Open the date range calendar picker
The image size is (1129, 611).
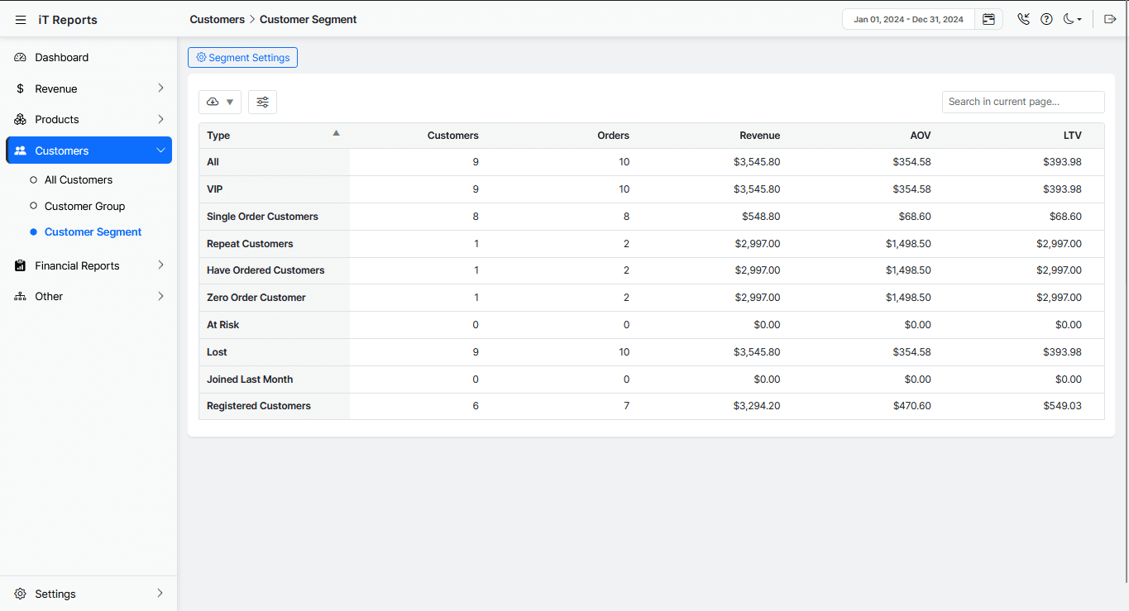click(x=988, y=19)
